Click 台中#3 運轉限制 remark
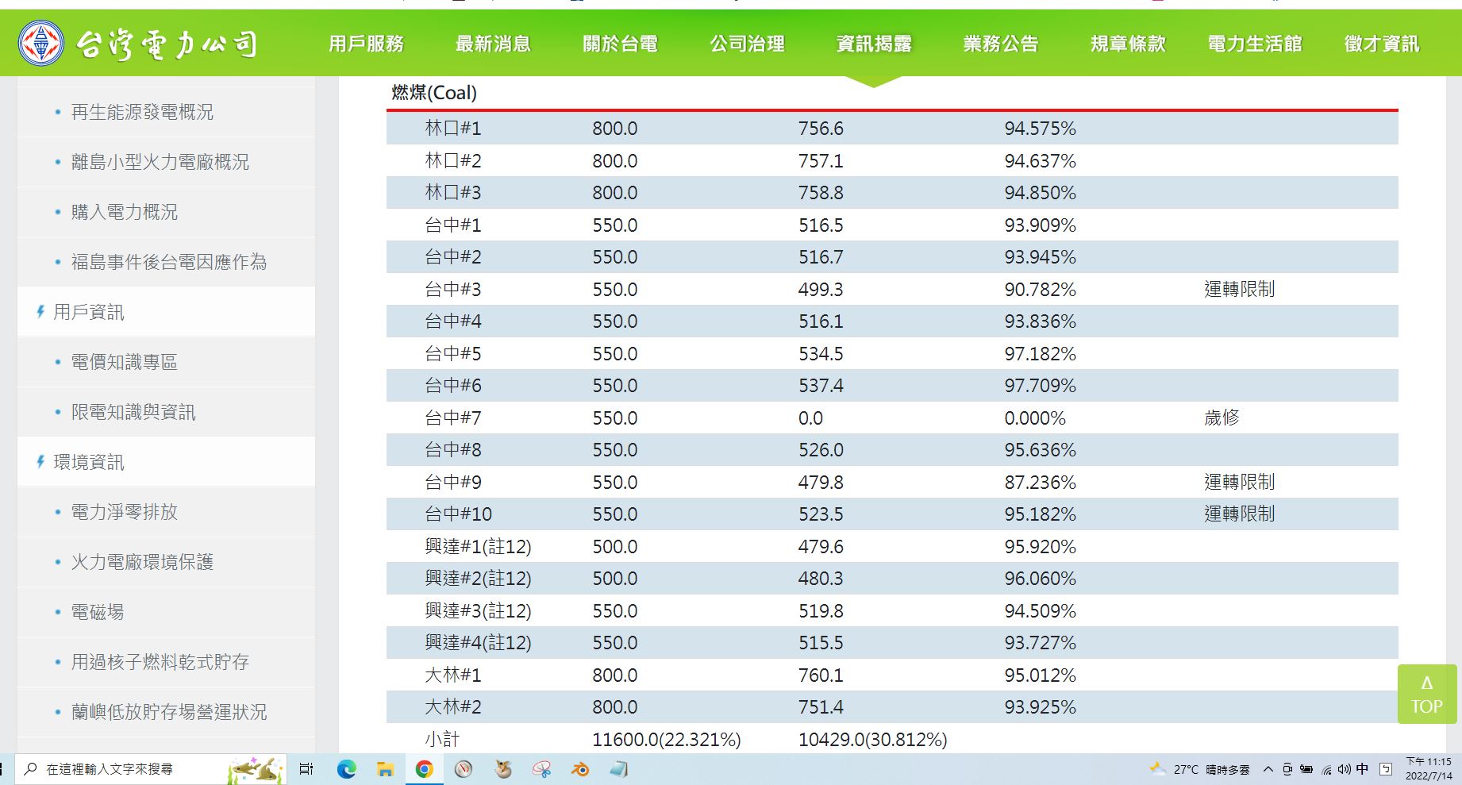Viewport: 1462px width, 785px height. pyautogui.click(x=1239, y=289)
